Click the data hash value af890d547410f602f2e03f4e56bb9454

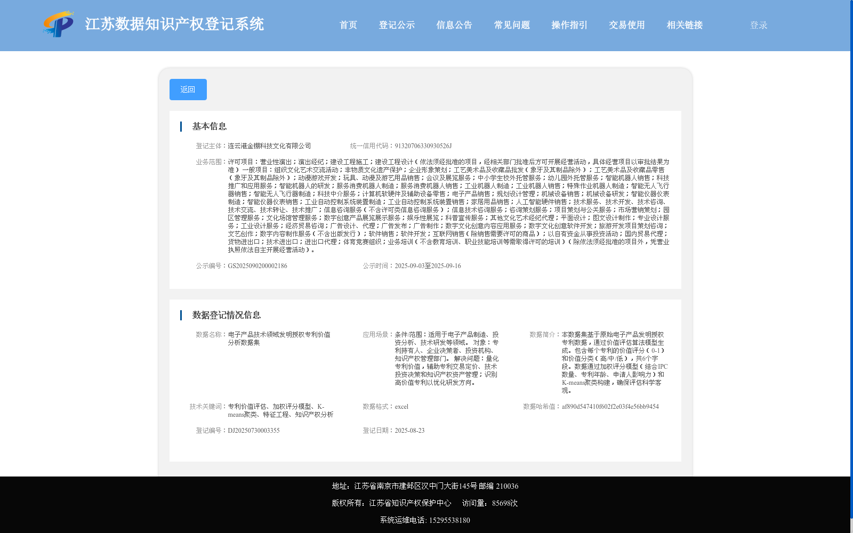click(x=610, y=407)
